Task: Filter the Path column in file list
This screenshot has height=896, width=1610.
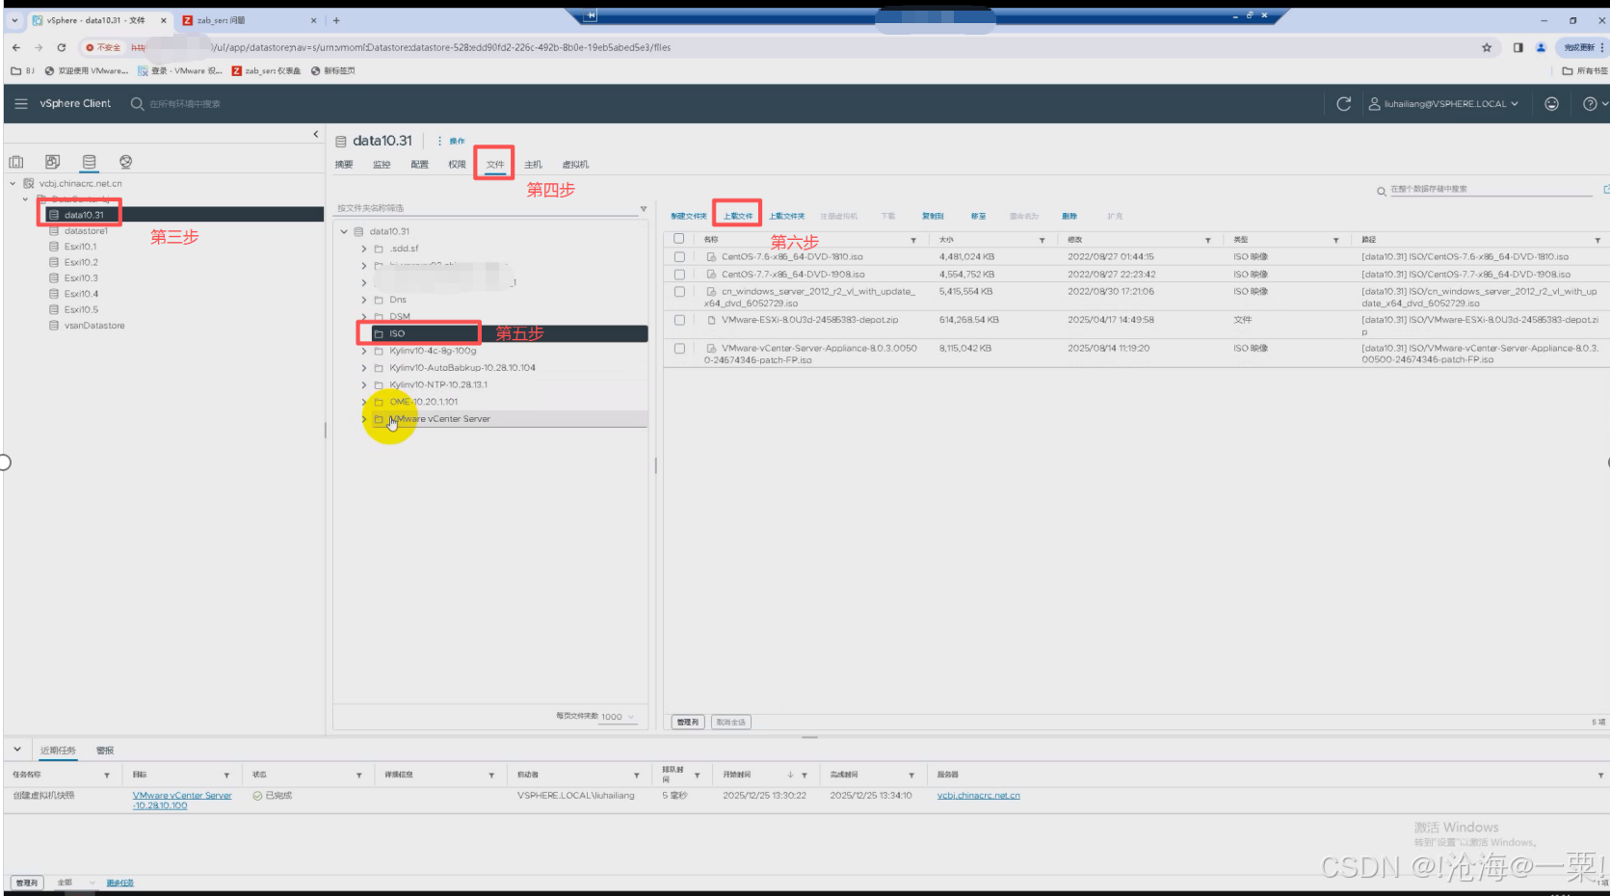Action: (x=1597, y=240)
